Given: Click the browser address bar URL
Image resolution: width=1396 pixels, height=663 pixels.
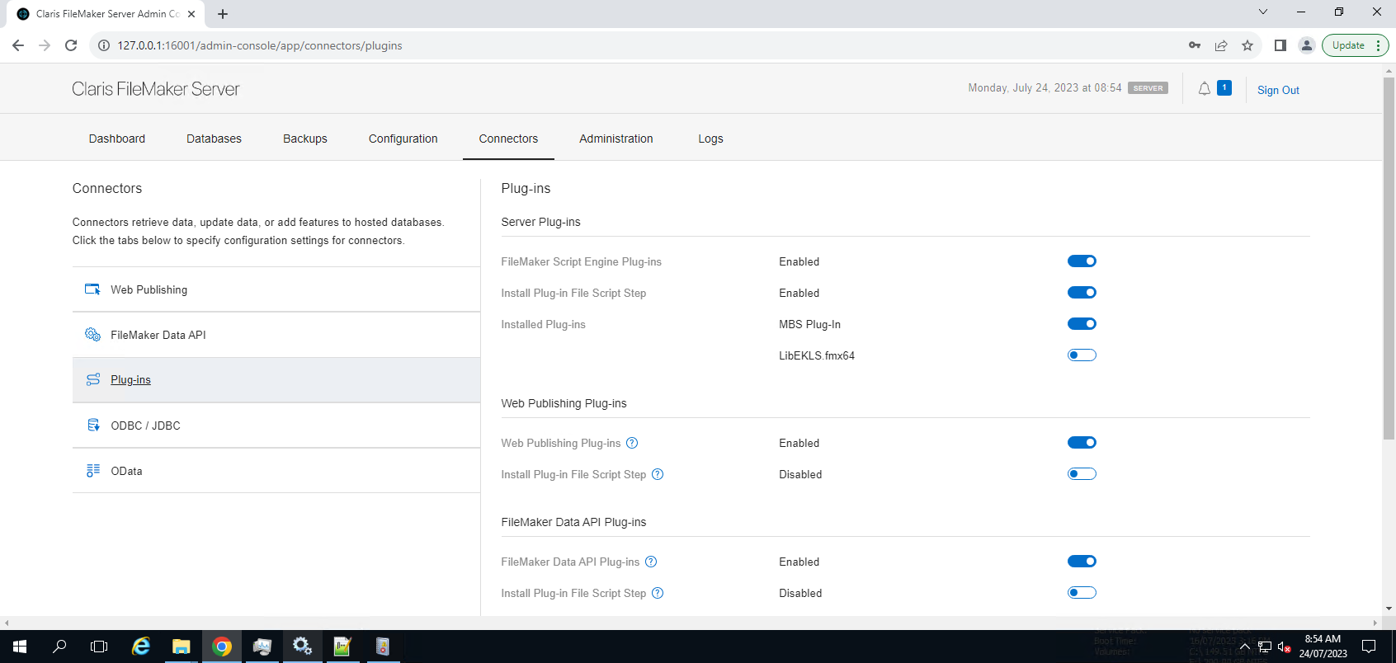Looking at the screenshot, I should (259, 45).
